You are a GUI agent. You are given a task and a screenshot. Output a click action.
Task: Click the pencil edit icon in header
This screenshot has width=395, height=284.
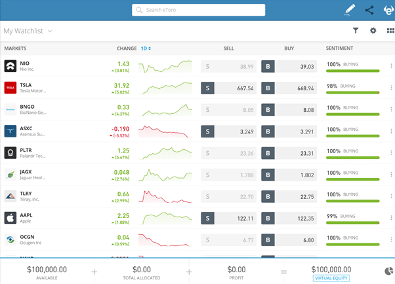pyautogui.click(x=350, y=10)
